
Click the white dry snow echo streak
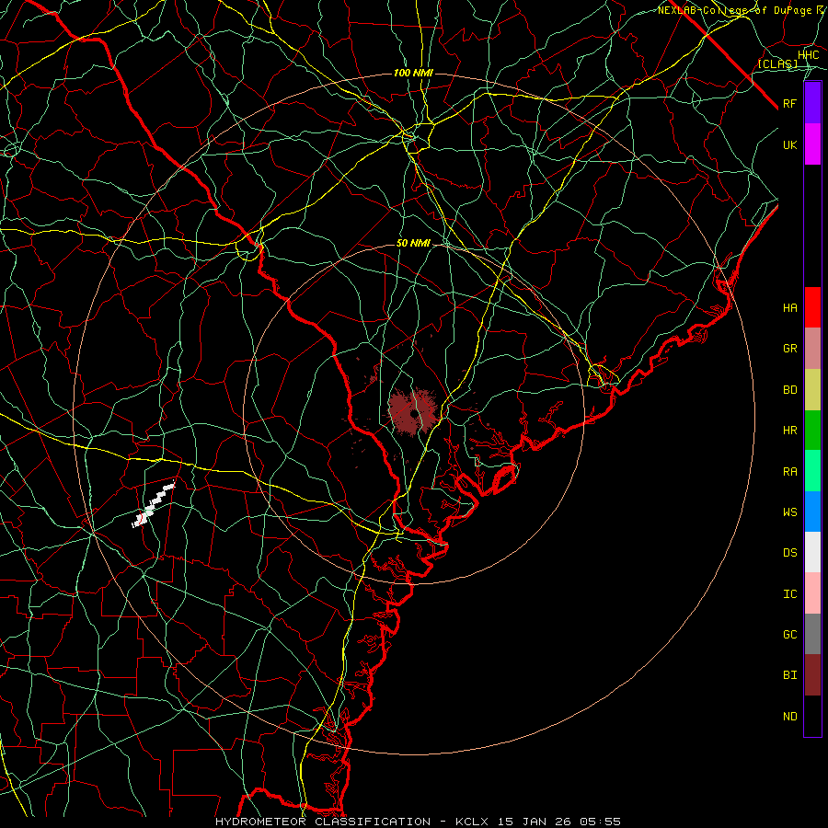point(153,504)
